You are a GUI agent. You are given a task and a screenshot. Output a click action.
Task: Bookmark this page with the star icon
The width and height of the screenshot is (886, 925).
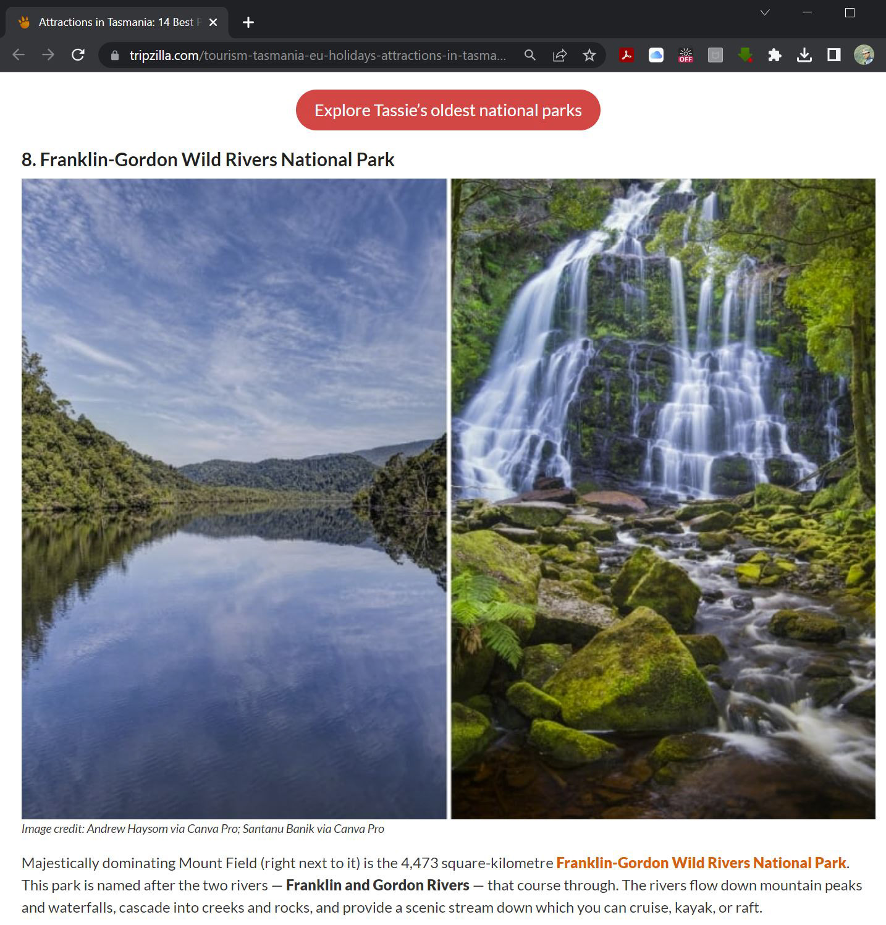click(x=589, y=55)
